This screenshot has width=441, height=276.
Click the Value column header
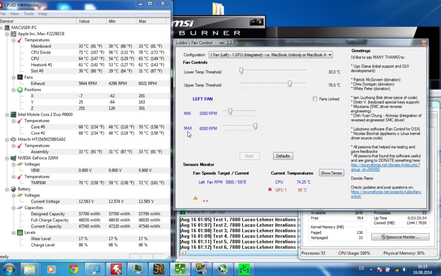(x=91, y=21)
